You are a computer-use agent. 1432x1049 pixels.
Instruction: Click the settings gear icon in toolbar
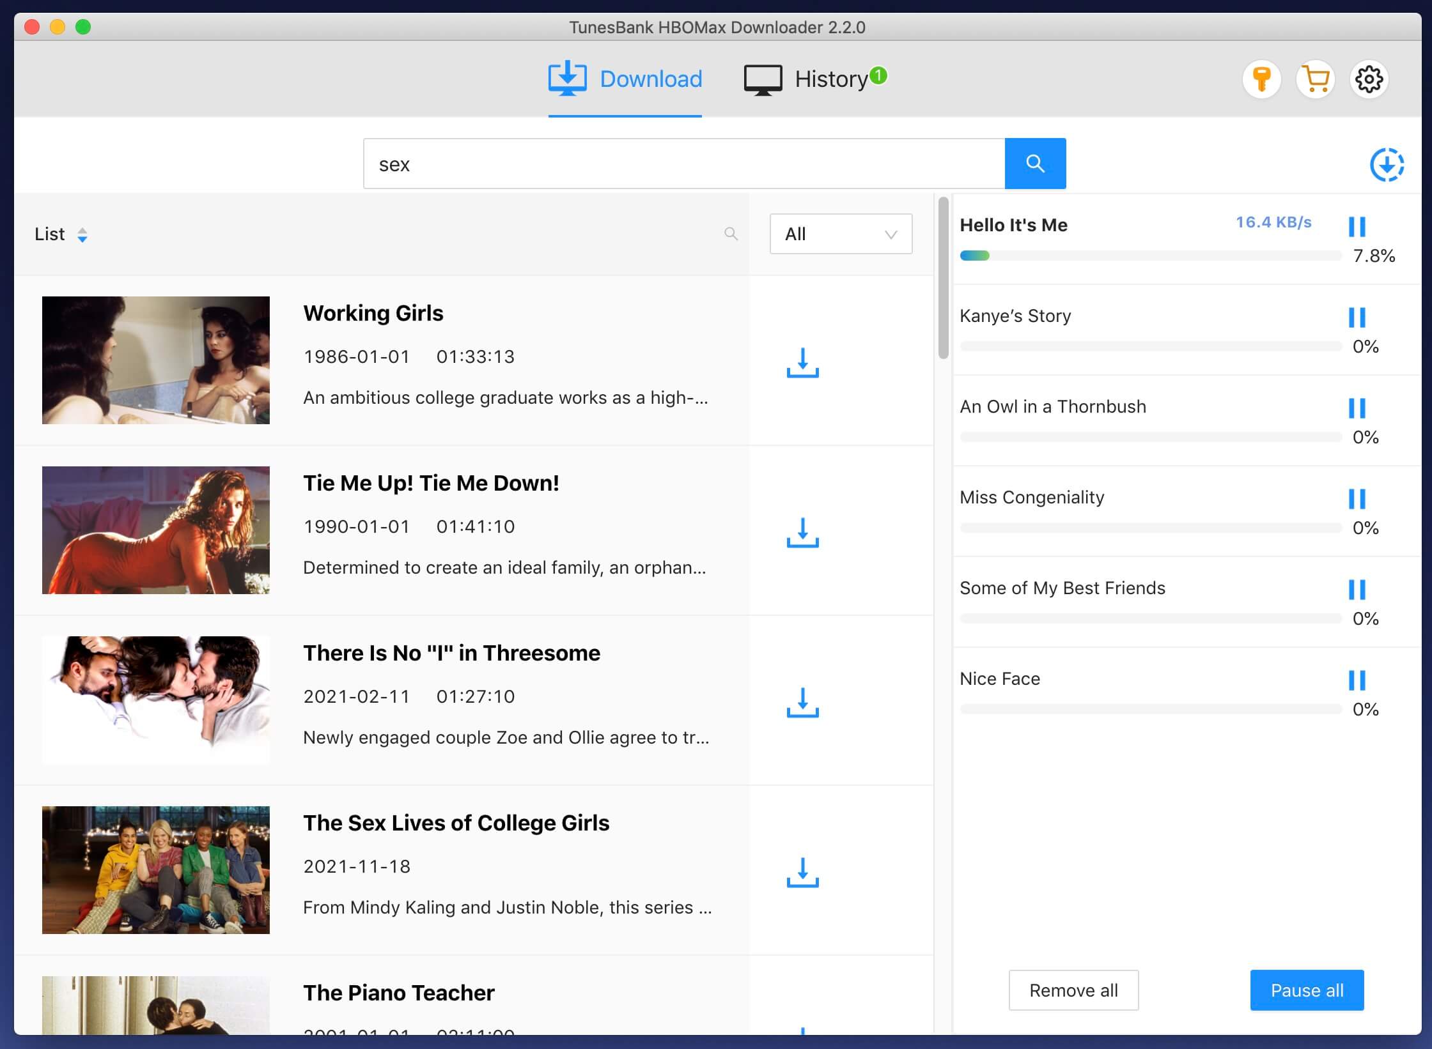[x=1369, y=79]
